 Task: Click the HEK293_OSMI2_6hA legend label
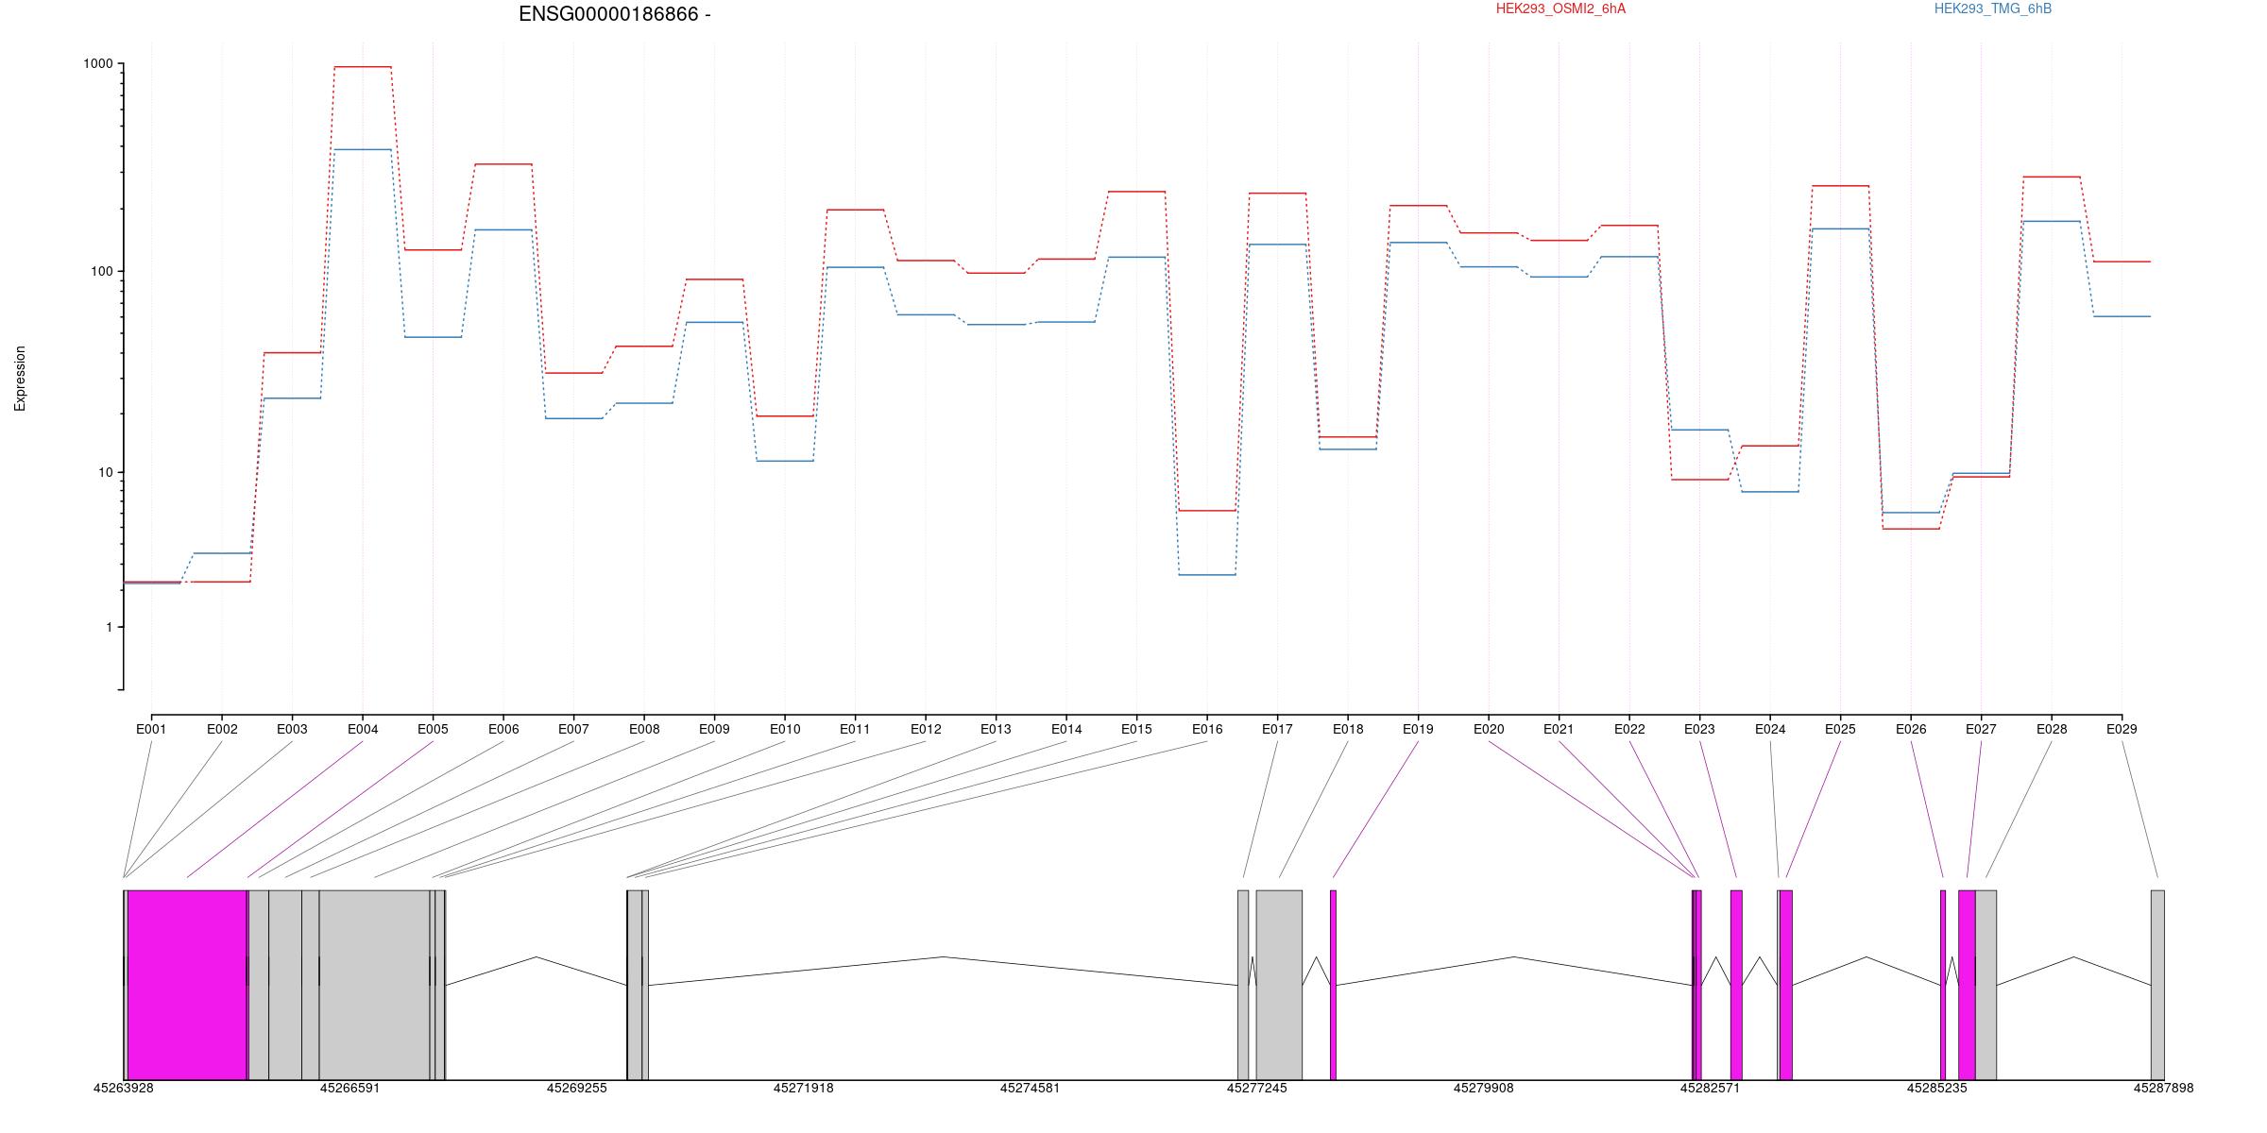point(1560,9)
